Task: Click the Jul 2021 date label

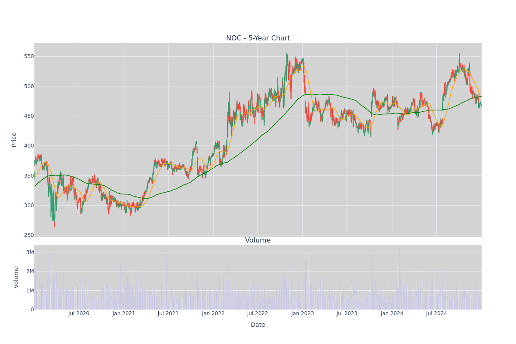Action: click(168, 313)
